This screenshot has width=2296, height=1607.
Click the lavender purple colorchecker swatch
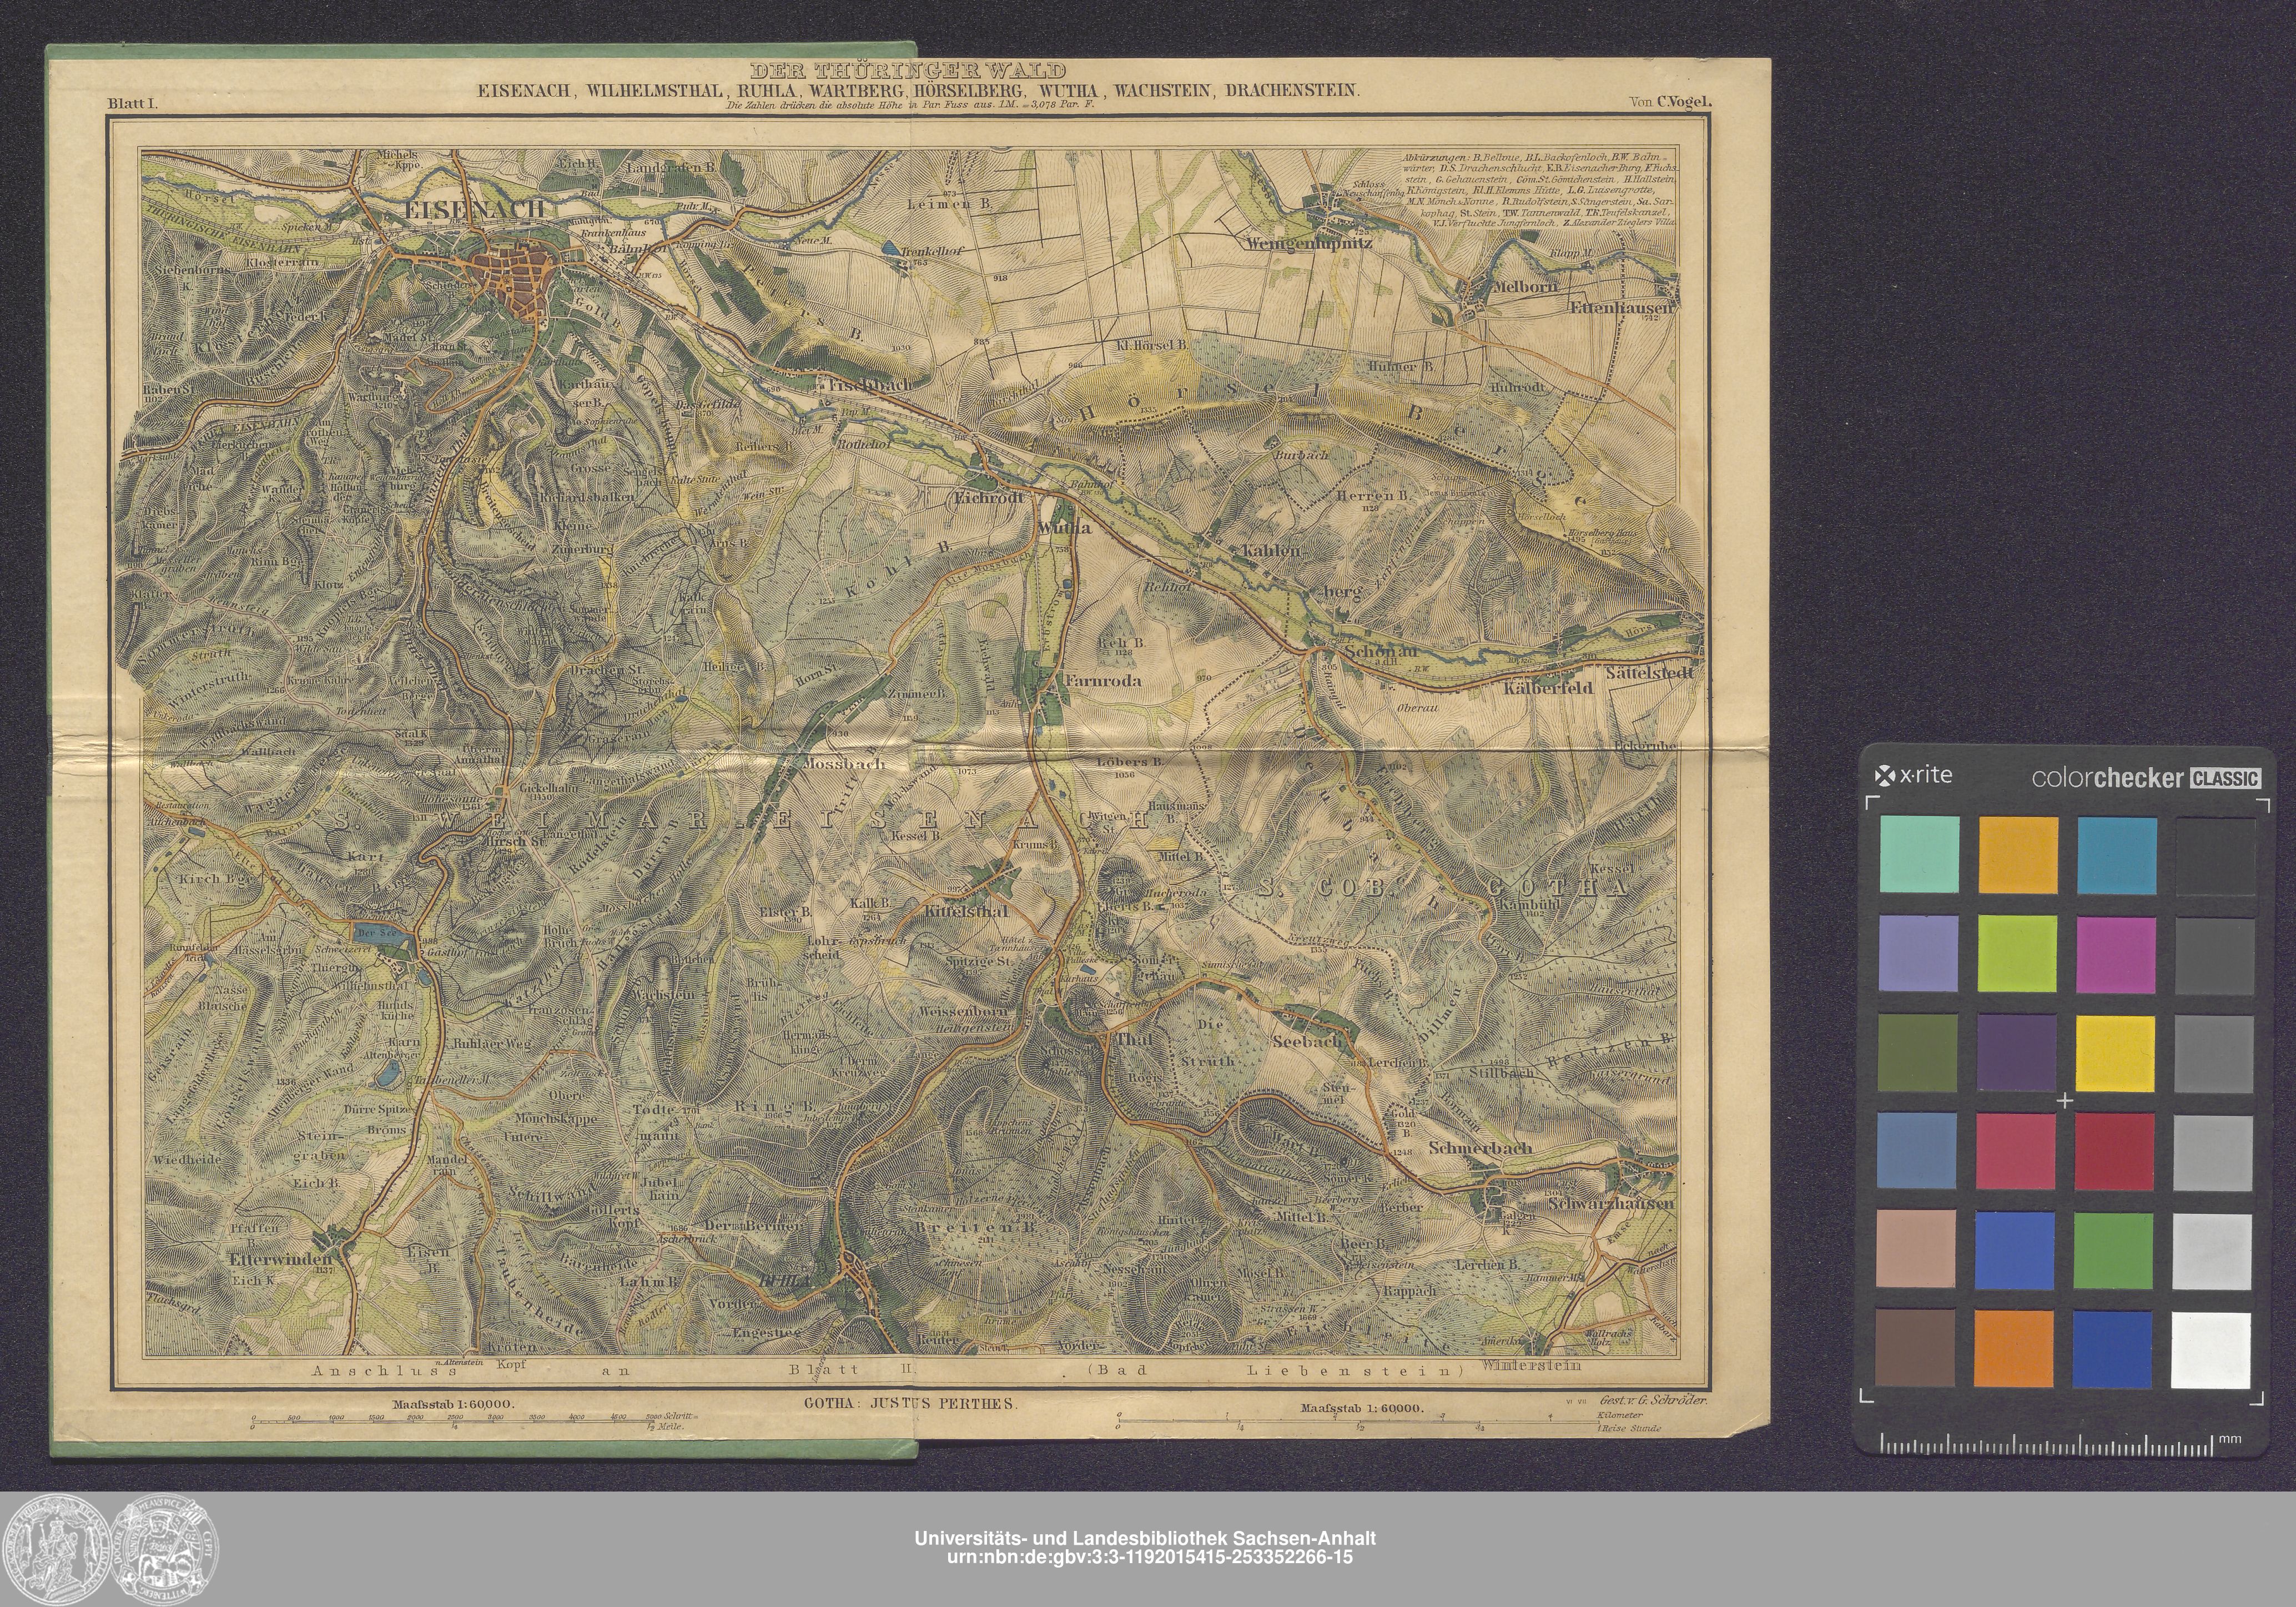1919,954
